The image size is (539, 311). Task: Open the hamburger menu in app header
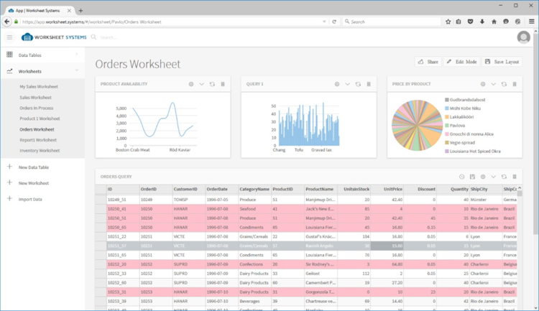(9, 37)
